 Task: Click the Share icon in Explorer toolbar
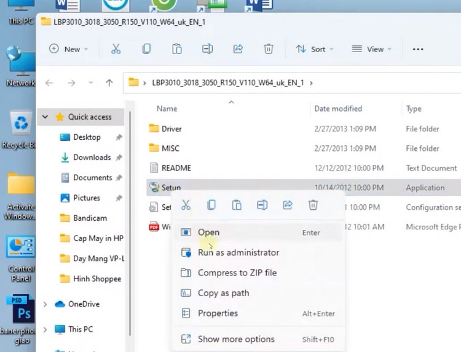238,49
